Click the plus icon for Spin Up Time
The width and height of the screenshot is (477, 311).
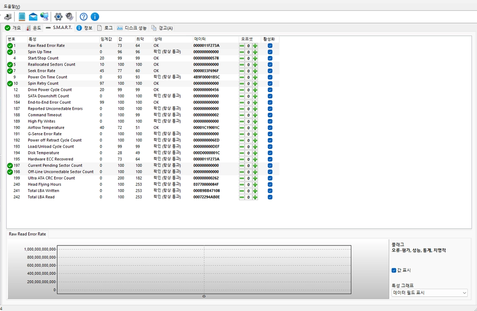pyautogui.click(x=255, y=52)
